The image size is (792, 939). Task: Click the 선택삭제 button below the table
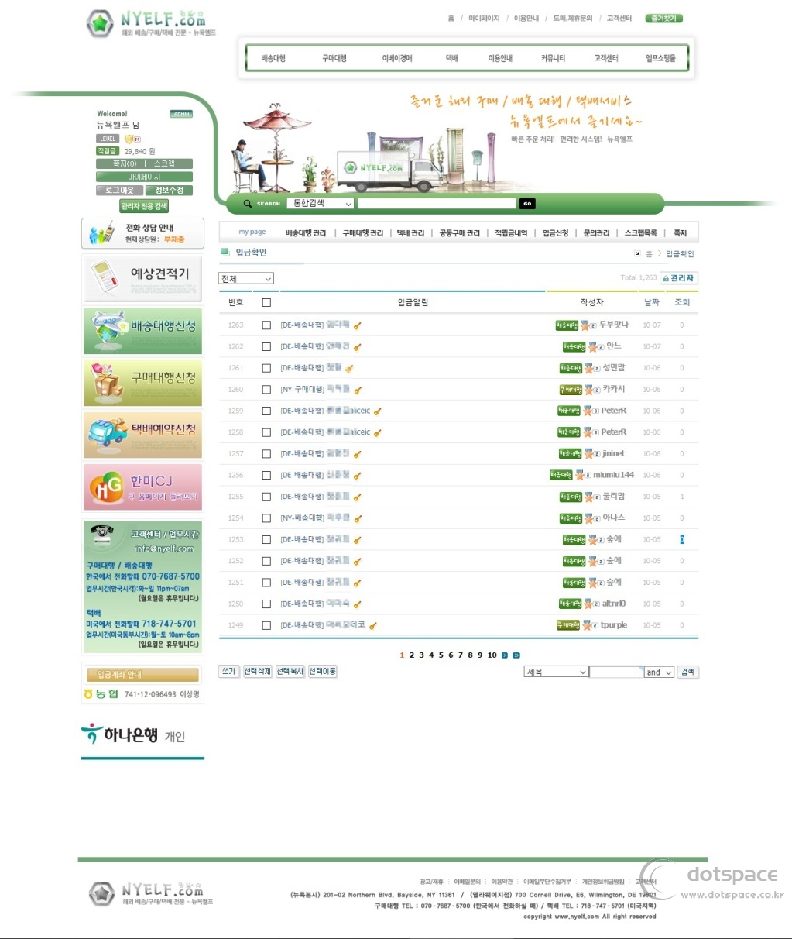point(258,671)
